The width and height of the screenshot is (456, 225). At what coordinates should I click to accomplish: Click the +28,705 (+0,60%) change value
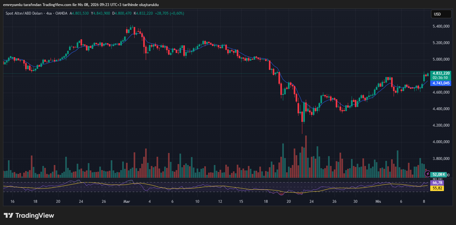pos(169,13)
